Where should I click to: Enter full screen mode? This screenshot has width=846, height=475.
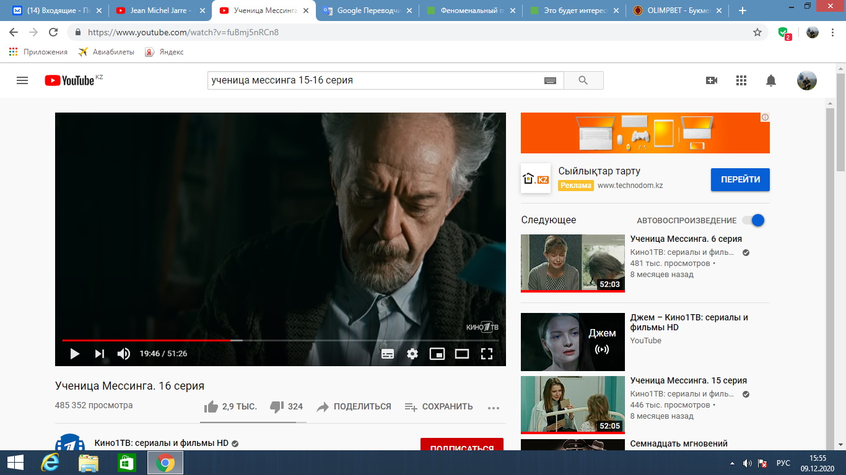(487, 354)
